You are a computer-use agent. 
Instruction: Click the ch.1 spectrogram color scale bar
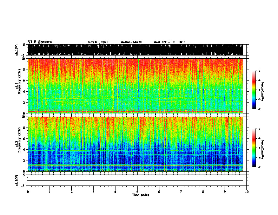coord(254,90)
